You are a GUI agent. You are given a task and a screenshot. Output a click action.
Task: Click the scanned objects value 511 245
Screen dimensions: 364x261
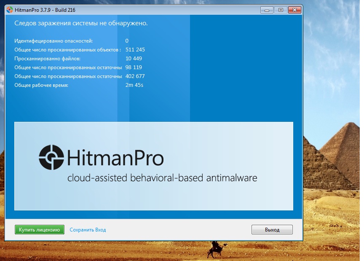135,49
